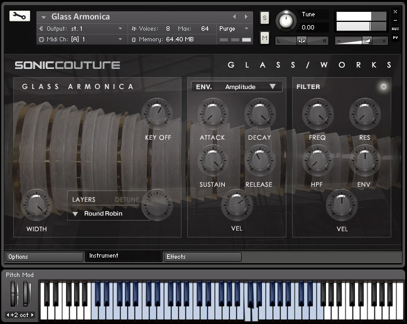The width and height of the screenshot is (407, 324).
Task: Click the Memory icon
Action: [x=134, y=39]
